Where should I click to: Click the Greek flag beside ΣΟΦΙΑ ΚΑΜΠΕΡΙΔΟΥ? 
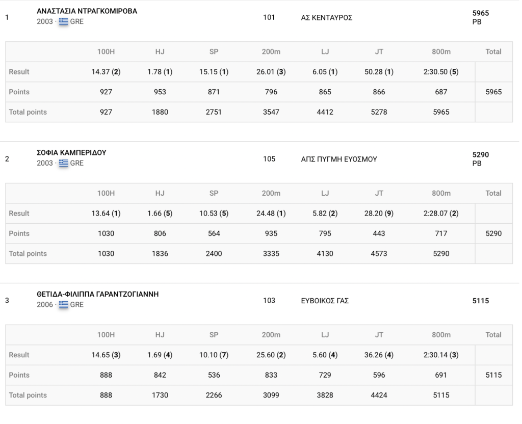coord(63,163)
